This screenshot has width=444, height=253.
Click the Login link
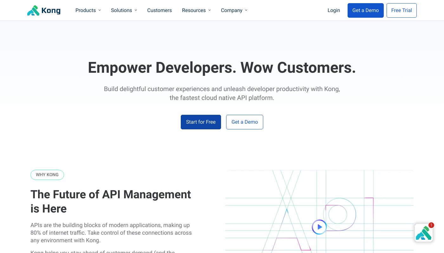(x=334, y=10)
